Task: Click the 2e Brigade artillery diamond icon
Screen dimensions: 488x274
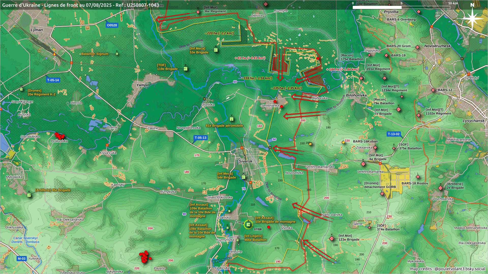Action: pos(440,188)
